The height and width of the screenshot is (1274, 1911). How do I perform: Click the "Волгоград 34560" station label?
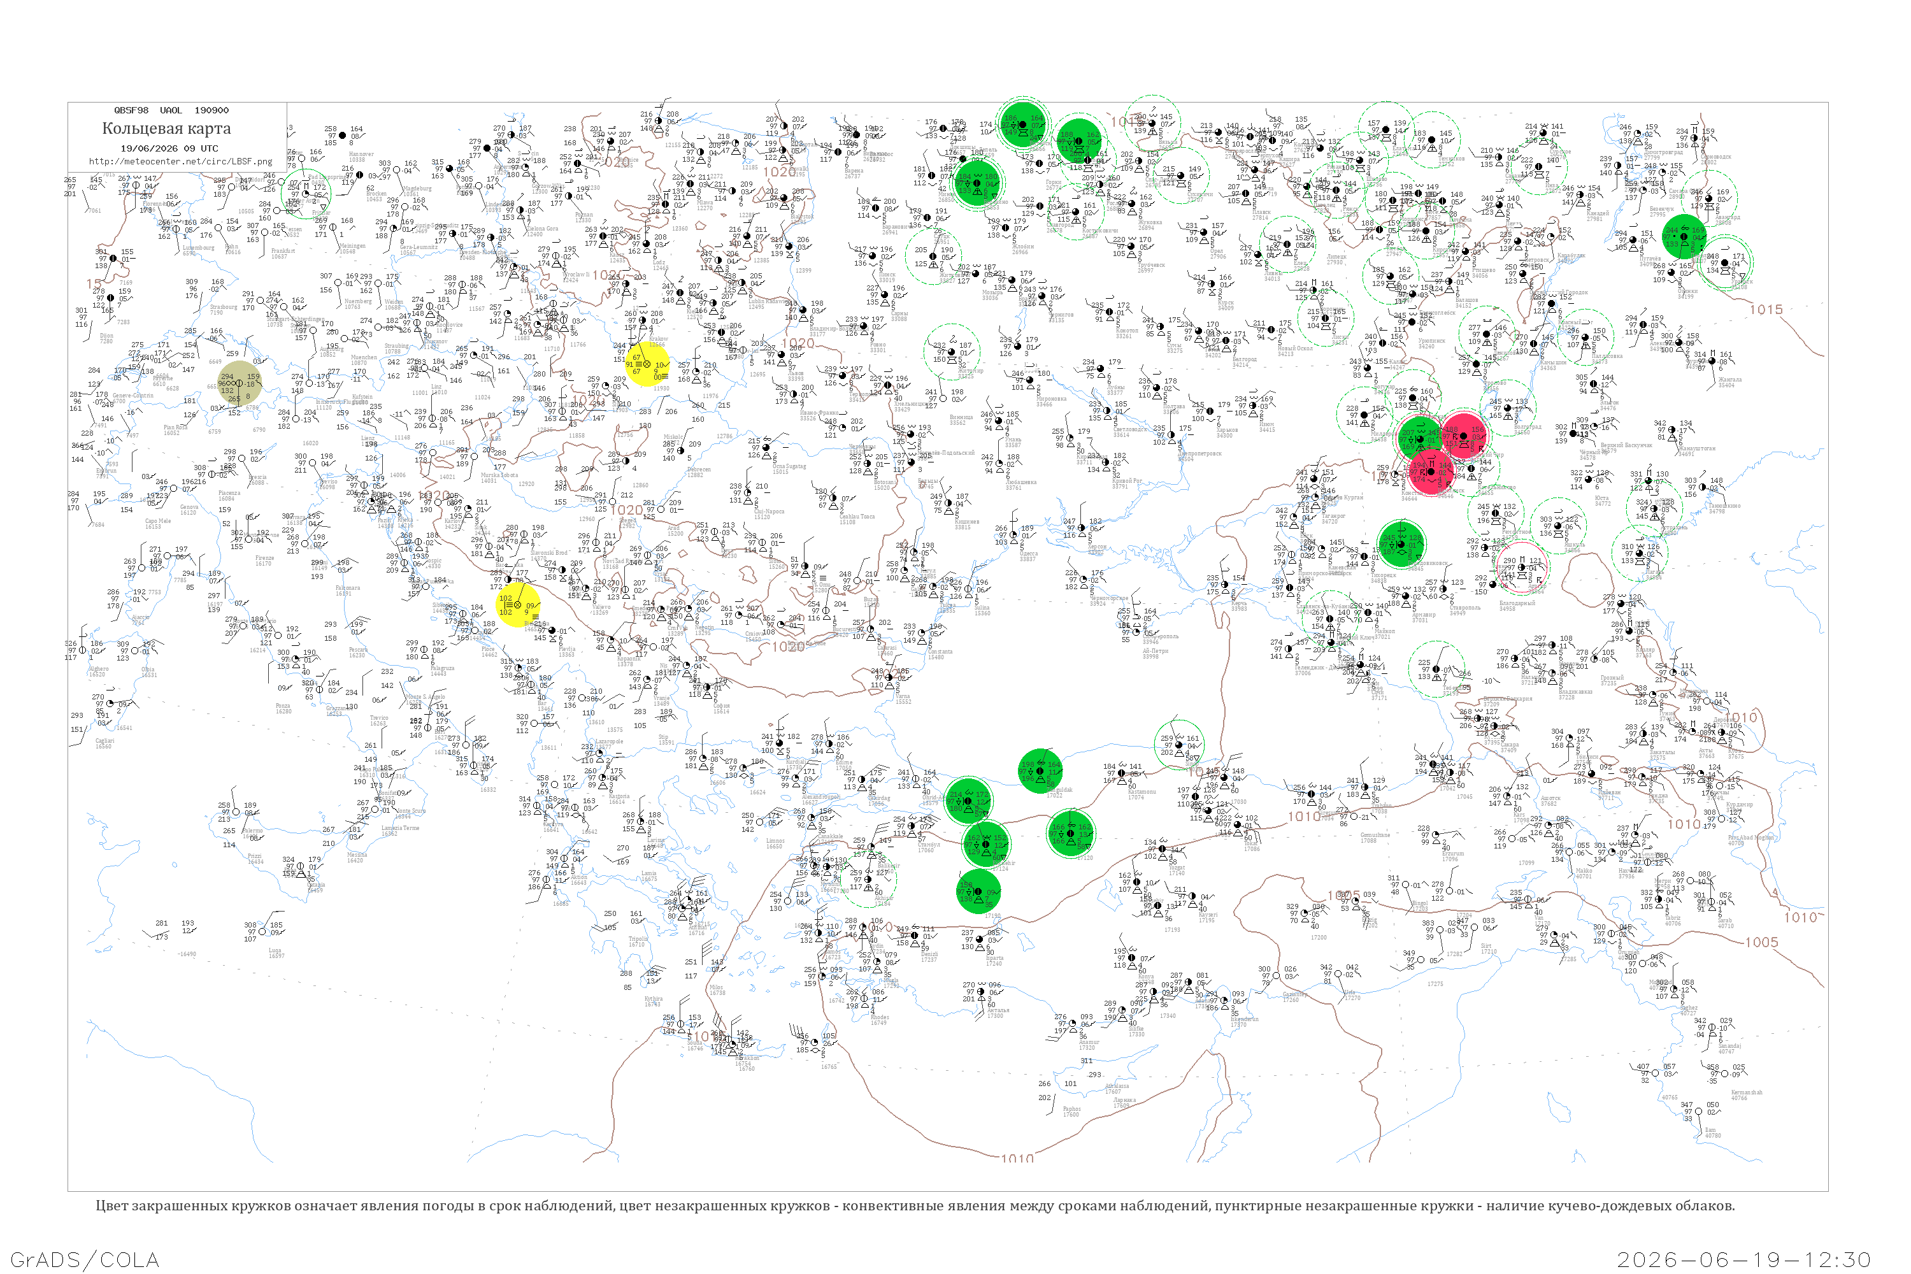pyautogui.click(x=1528, y=429)
